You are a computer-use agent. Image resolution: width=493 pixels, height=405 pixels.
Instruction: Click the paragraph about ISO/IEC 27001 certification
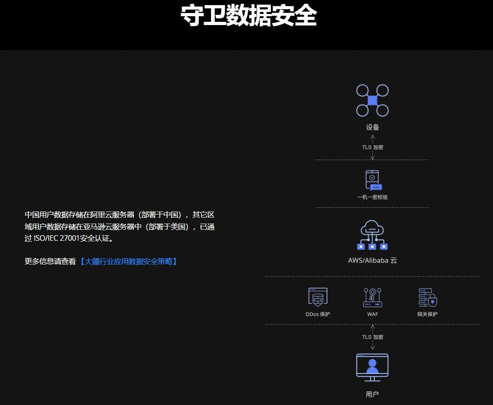click(x=119, y=227)
